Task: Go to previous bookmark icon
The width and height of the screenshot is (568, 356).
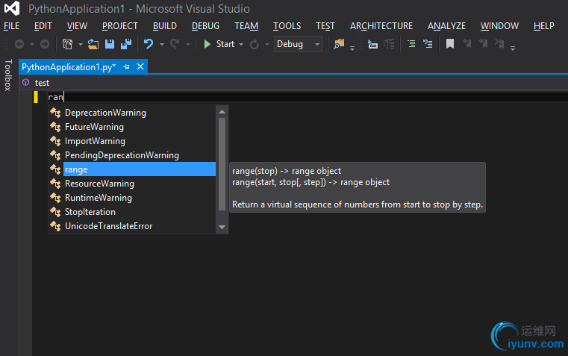Action: click(x=467, y=44)
